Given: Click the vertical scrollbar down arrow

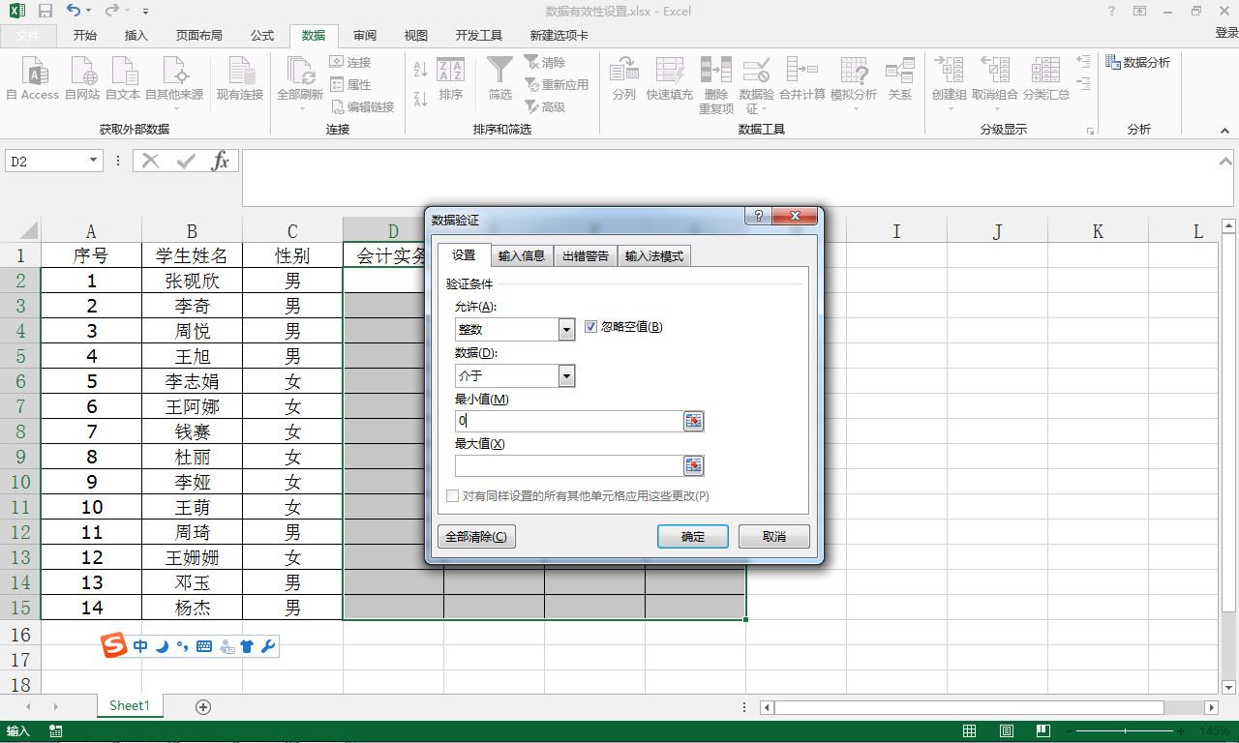Looking at the screenshot, I should [1229, 688].
